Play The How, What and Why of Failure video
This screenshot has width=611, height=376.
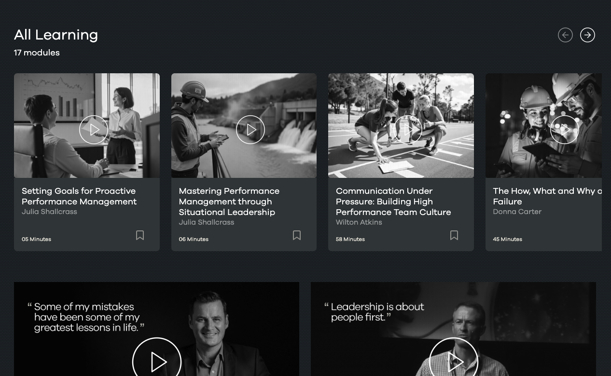point(564,130)
